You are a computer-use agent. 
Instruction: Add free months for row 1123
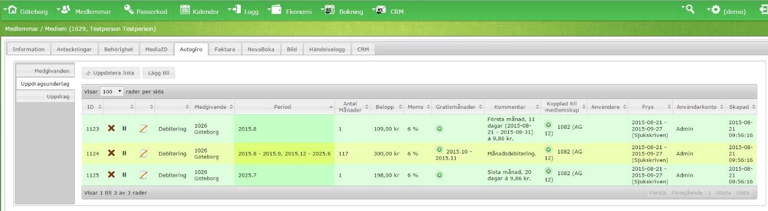[x=440, y=128]
